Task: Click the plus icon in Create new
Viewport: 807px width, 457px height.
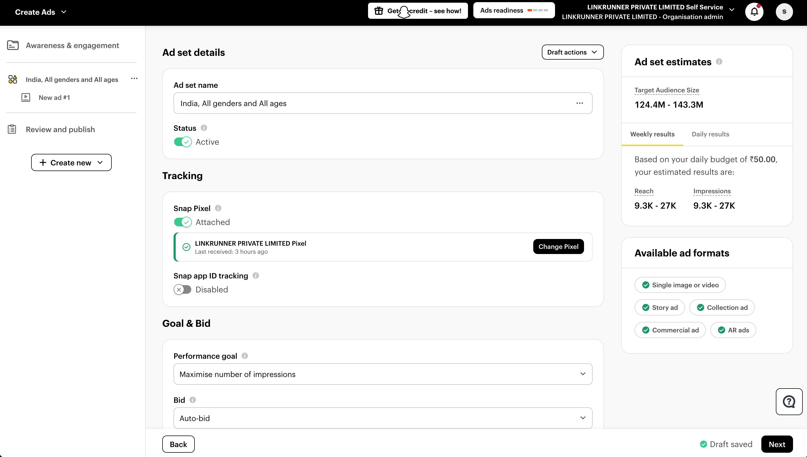Action: pos(43,162)
